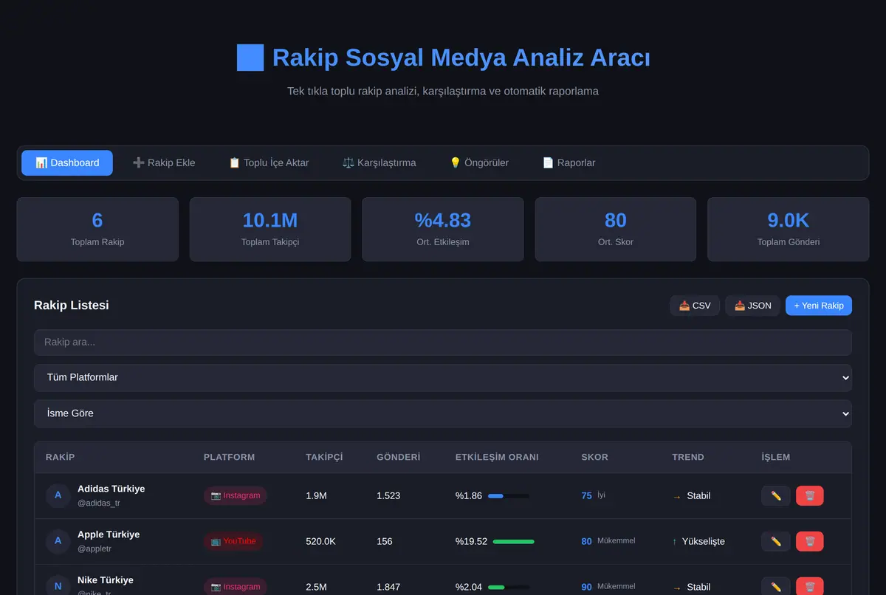
Task: Click the blue logo square in the header
Action: pos(250,58)
